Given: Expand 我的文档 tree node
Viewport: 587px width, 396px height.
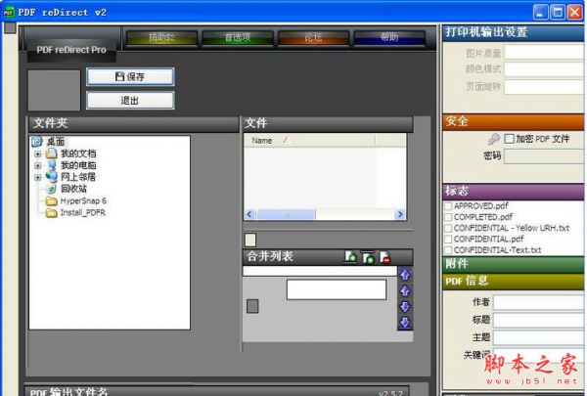Looking at the screenshot, I should coord(38,154).
